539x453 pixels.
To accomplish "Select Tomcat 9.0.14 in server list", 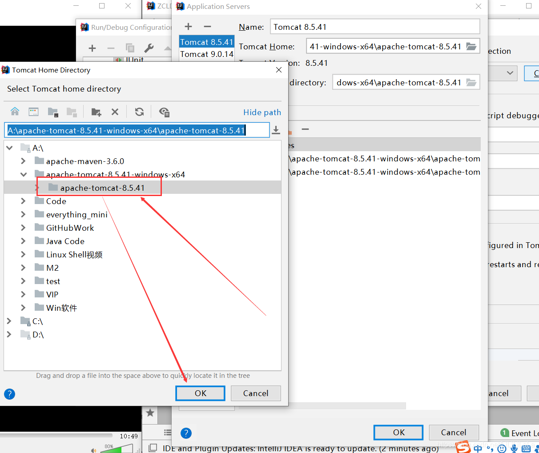I will coord(207,54).
